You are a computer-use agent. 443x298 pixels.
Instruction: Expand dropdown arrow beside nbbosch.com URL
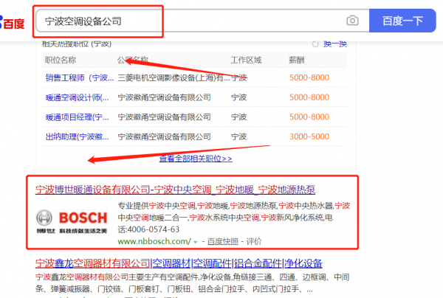(x=194, y=241)
